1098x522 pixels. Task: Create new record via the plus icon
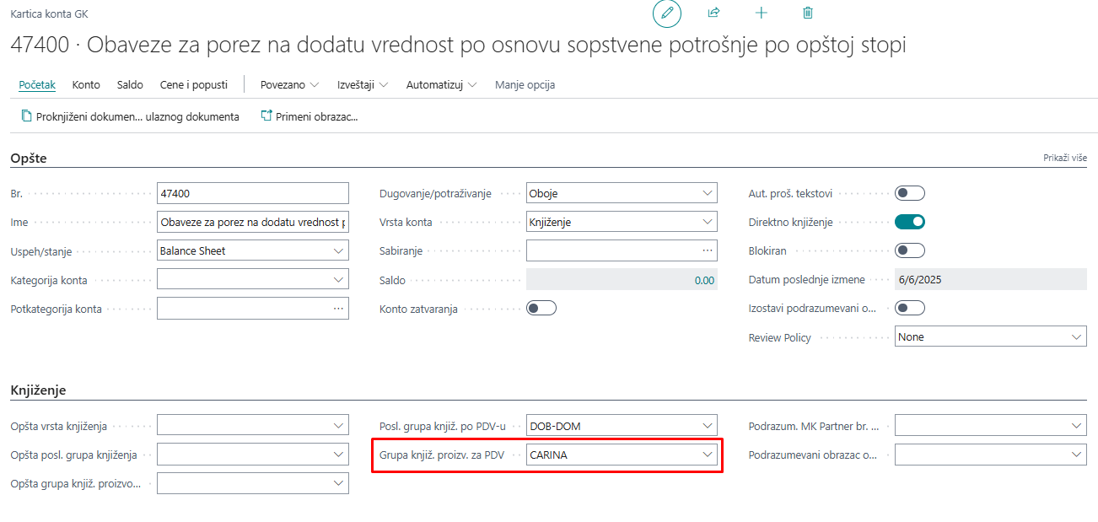point(761,13)
